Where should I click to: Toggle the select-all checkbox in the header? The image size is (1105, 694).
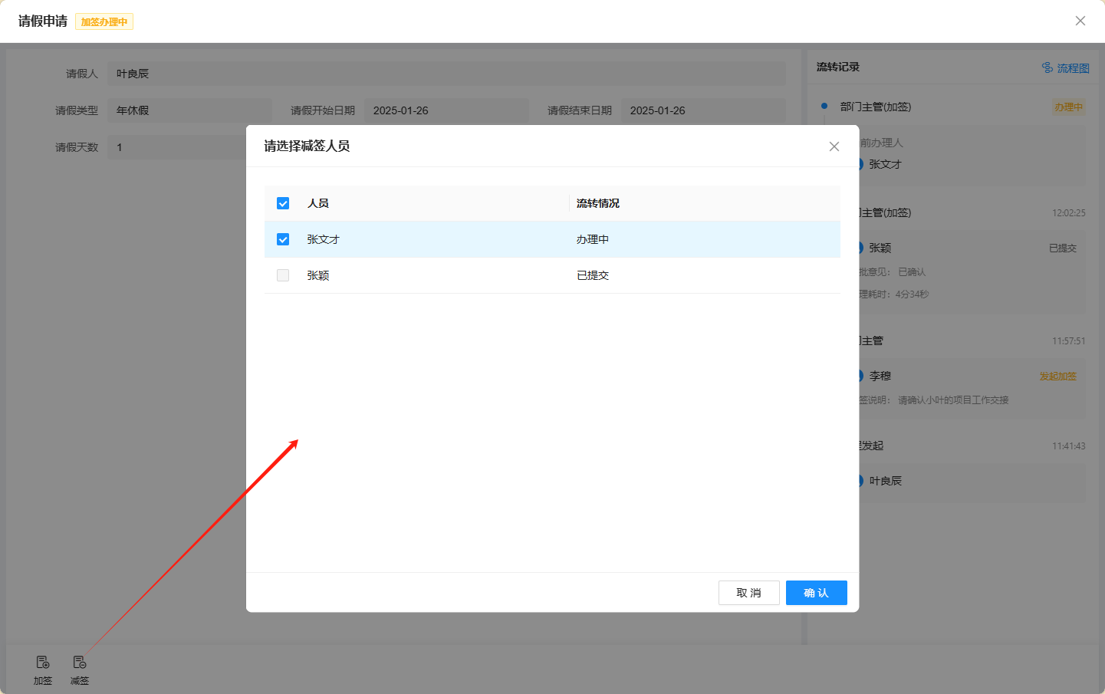(283, 203)
